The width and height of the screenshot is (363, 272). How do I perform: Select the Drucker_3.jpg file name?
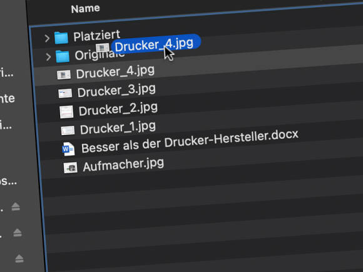(116, 91)
